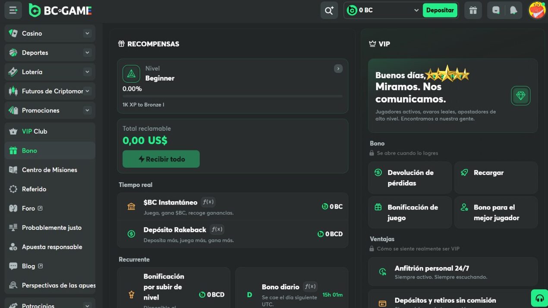The image size is (548, 308).
Task: Click the green diamond VIP icon
Action: pos(521,96)
